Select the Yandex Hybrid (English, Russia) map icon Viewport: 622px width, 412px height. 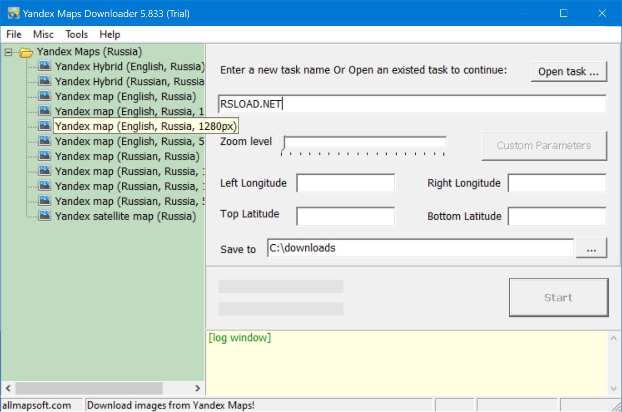coord(45,66)
